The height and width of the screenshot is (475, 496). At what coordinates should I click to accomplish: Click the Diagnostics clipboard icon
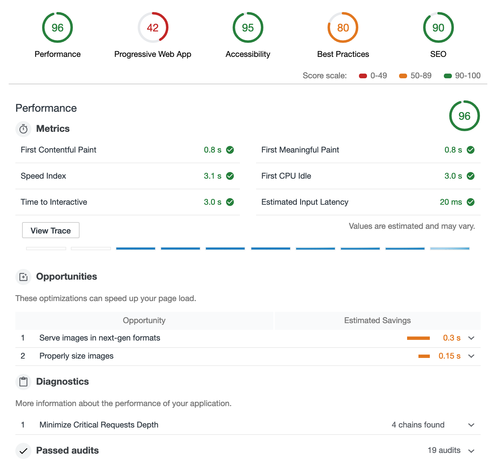tap(23, 382)
